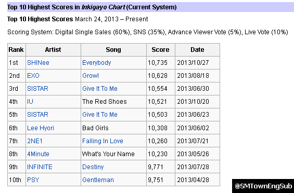Open the Everybody song link
The image size is (294, 193).
click(x=97, y=63)
